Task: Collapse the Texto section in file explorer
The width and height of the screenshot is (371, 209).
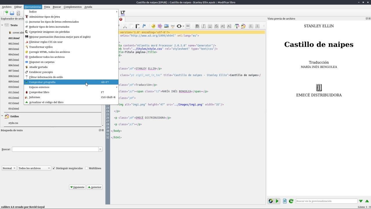Action: [2, 25]
